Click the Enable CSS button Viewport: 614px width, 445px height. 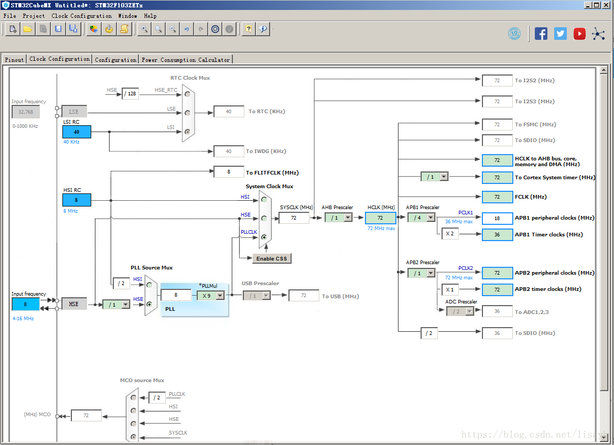click(x=272, y=259)
